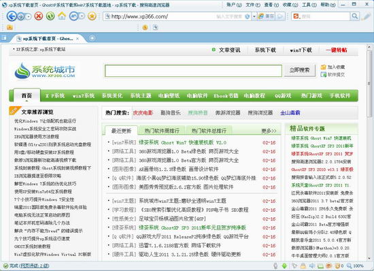Click 更多>> in the update list

pyautogui.click(x=269, y=131)
